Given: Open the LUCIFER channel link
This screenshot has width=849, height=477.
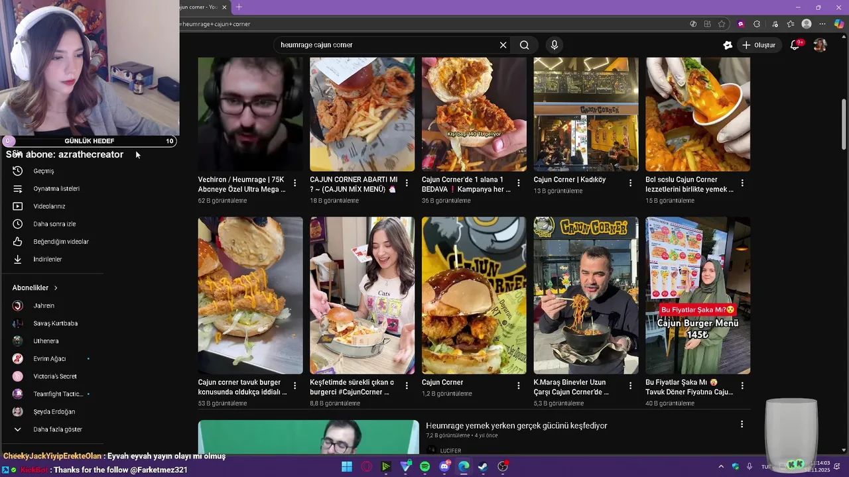Looking at the screenshot, I should [450, 450].
